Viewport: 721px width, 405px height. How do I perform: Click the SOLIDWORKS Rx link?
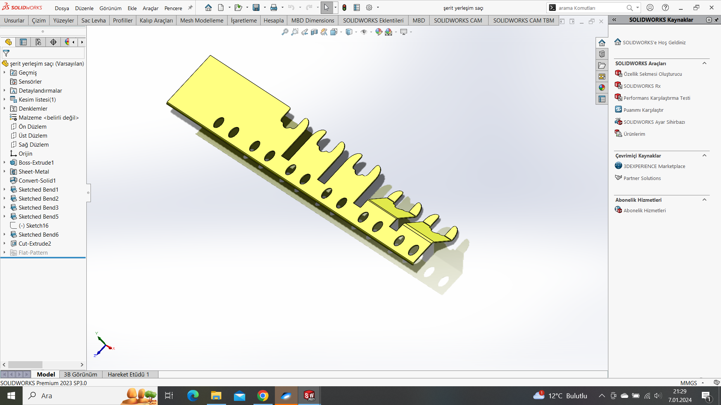[642, 86]
